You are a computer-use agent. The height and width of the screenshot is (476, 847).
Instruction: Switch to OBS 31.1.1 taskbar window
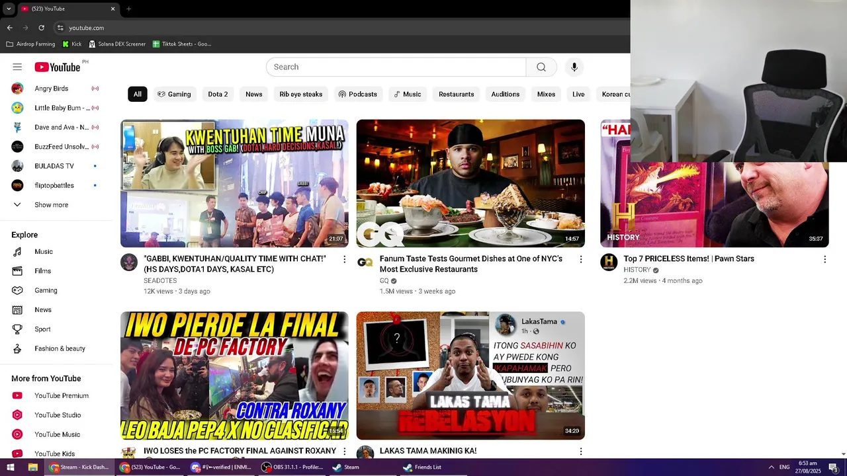(292, 467)
